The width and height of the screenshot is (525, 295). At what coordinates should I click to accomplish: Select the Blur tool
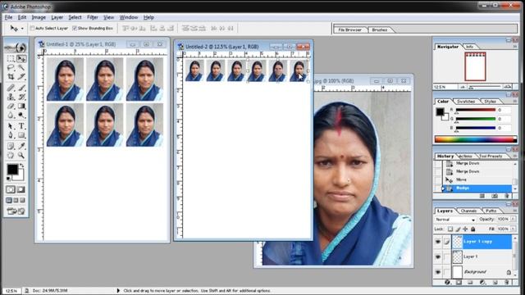pos(11,115)
